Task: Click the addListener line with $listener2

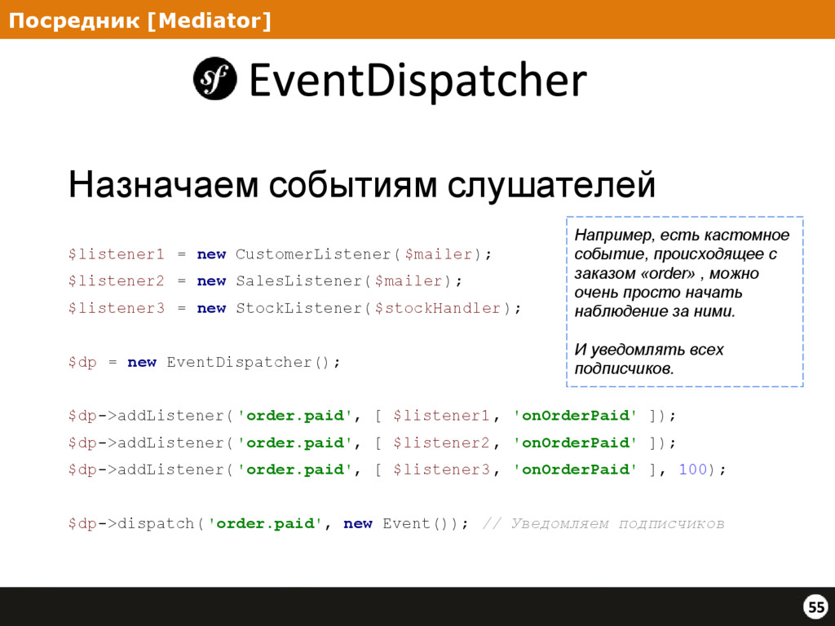Action: [372, 443]
